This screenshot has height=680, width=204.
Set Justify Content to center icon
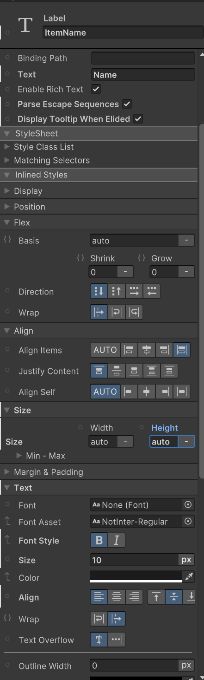coord(117,371)
